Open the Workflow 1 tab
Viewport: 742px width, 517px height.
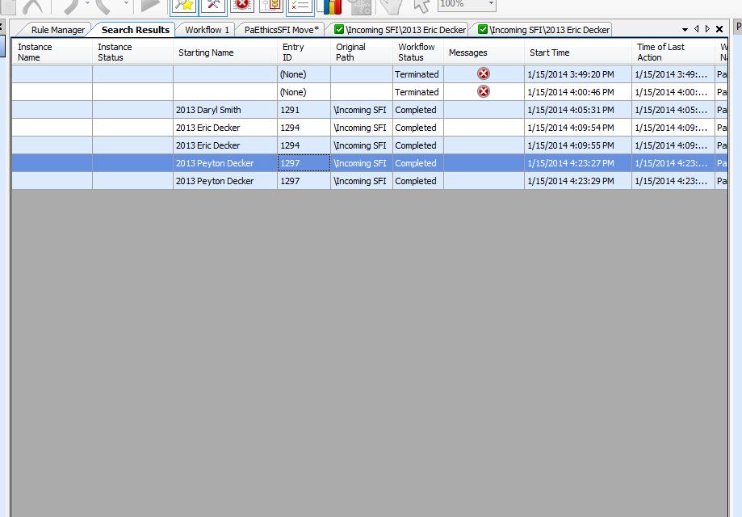207,30
